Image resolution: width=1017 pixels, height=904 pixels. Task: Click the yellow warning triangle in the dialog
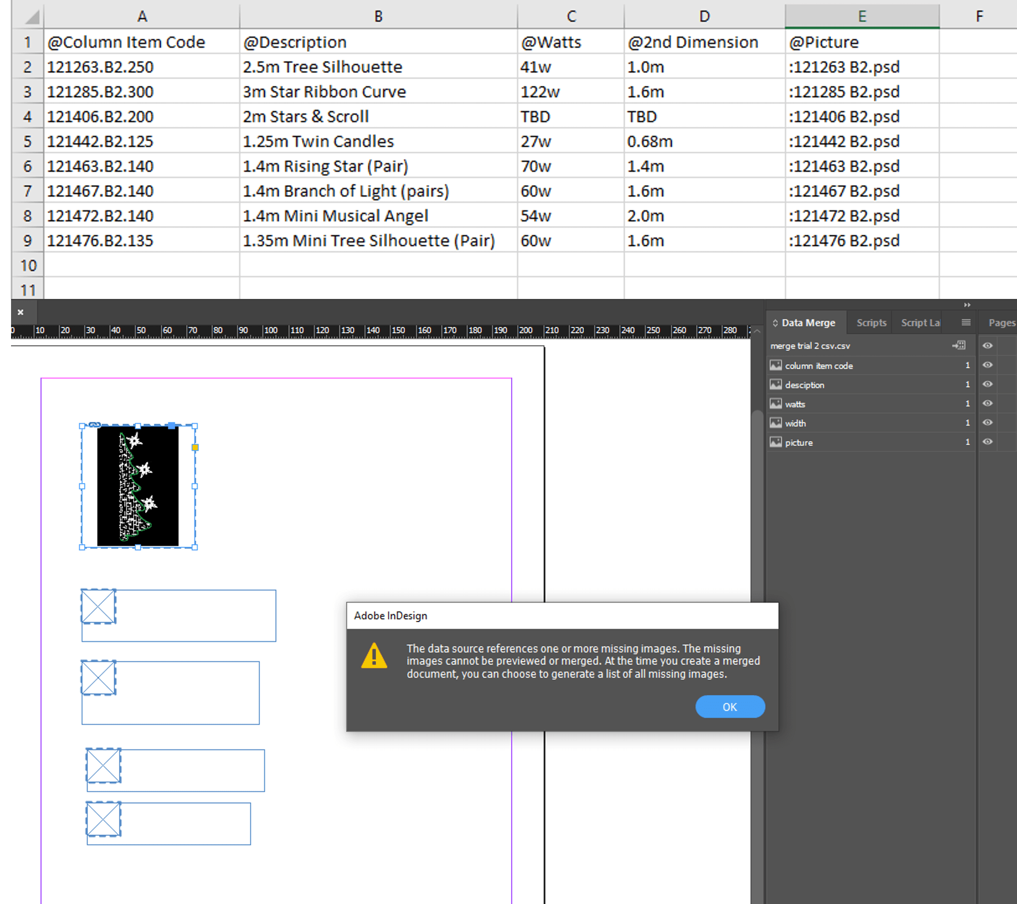tap(374, 656)
